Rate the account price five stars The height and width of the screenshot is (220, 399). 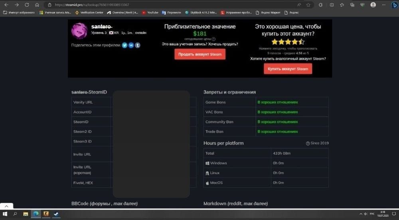pyautogui.click(x=301, y=42)
